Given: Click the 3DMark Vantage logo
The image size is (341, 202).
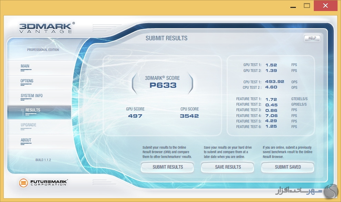Looking at the screenshot, I should point(46,28).
